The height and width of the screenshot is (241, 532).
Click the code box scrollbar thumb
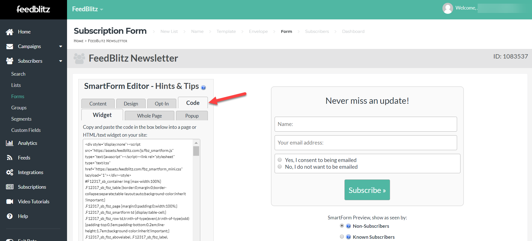pyautogui.click(x=196, y=151)
